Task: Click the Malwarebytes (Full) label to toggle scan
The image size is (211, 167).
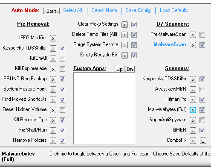Action: 167,109
